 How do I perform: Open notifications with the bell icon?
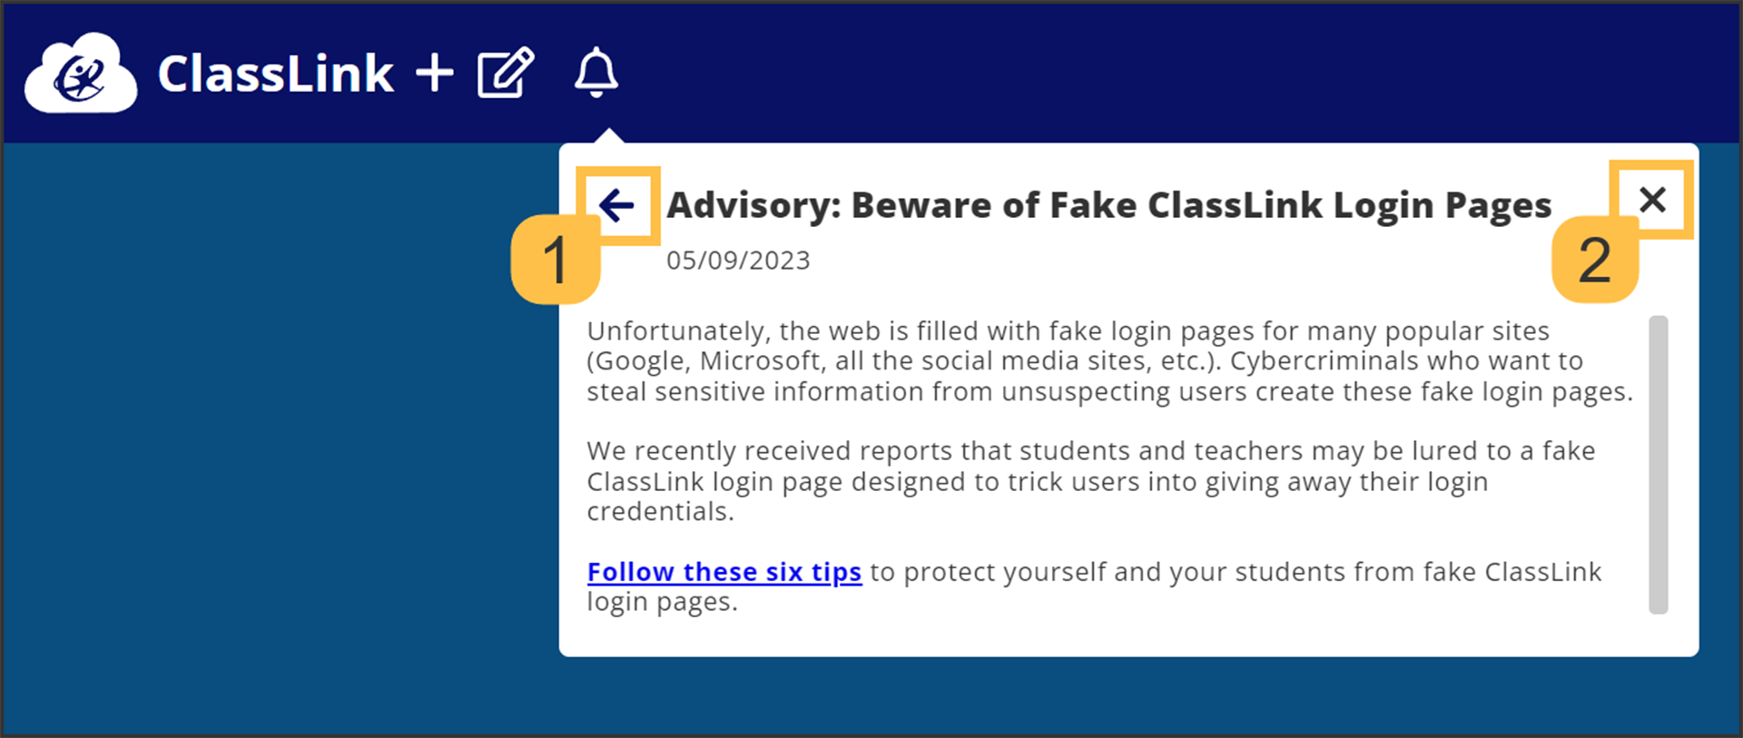point(596,72)
